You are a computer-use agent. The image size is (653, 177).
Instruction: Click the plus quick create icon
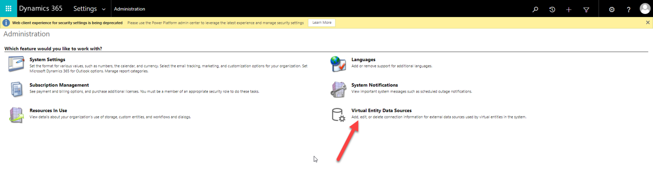[x=569, y=9]
